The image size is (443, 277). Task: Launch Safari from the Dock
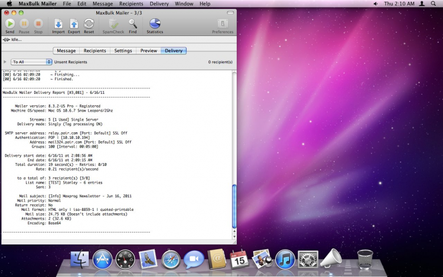point(171,259)
